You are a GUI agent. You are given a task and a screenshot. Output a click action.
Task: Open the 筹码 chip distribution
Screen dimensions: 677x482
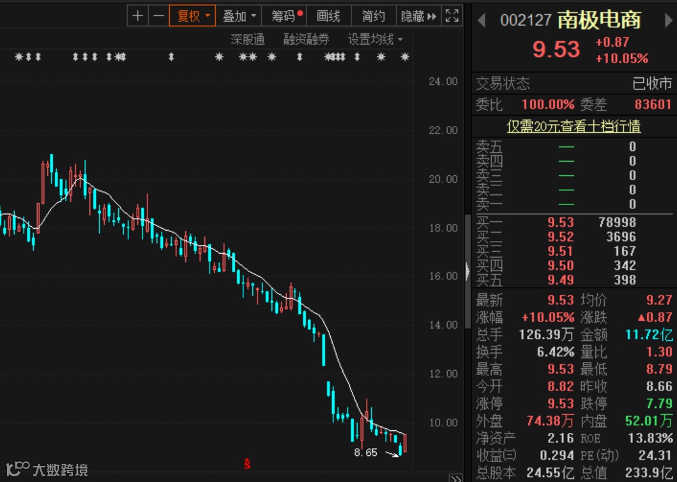(x=284, y=16)
